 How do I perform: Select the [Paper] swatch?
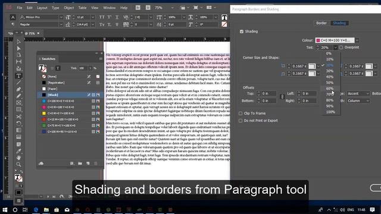tap(70, 89)
